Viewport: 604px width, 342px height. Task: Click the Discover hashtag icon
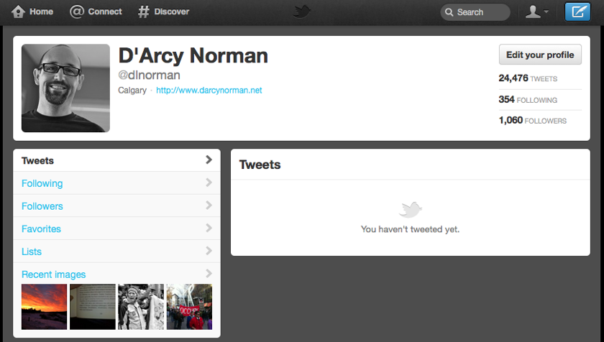(x=143, y=11)
